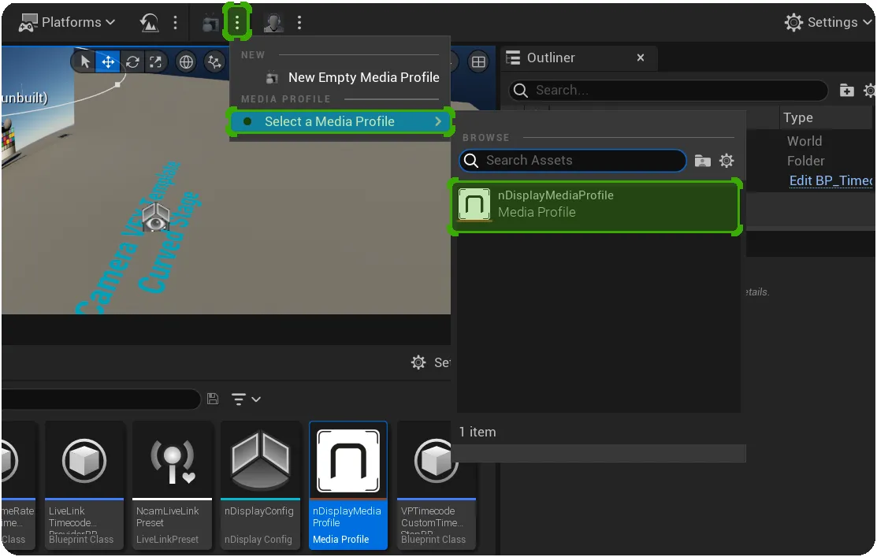Open the Platforms dropdown menu
877x557 pixels.
coord(67,22)
